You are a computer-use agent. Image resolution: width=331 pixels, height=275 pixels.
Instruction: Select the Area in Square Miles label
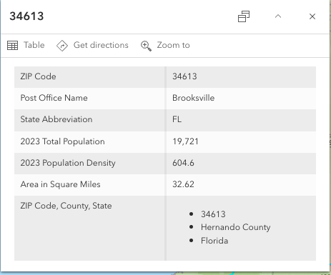60,184
